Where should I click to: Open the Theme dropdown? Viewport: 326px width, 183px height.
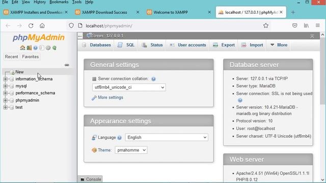(x=131, y=150)
